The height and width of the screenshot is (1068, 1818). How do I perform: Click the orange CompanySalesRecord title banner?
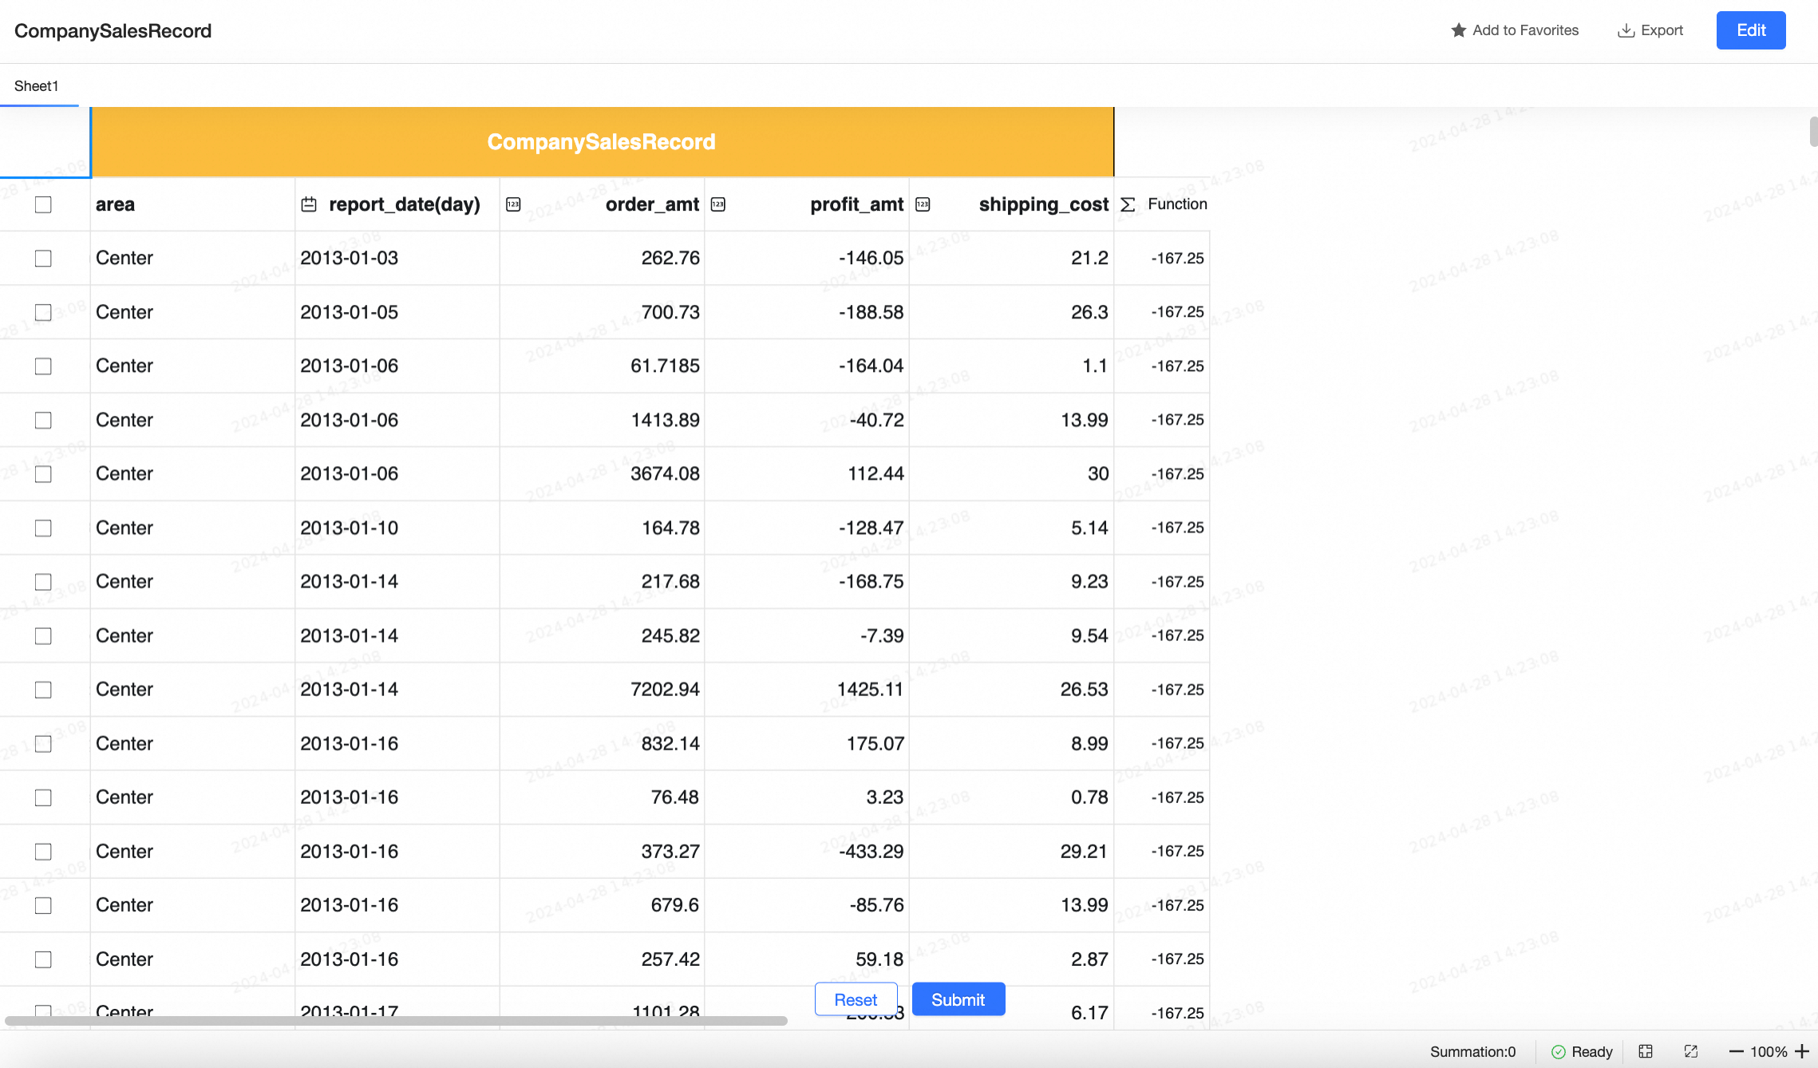pyautogui.click(x=602, y=142)
